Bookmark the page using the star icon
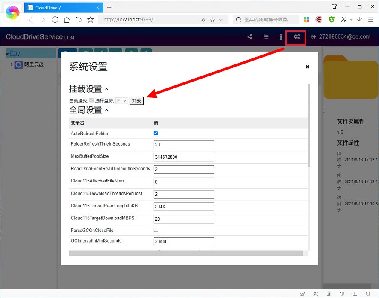Viewport: 379px width, 298px height. click(90, 19)
